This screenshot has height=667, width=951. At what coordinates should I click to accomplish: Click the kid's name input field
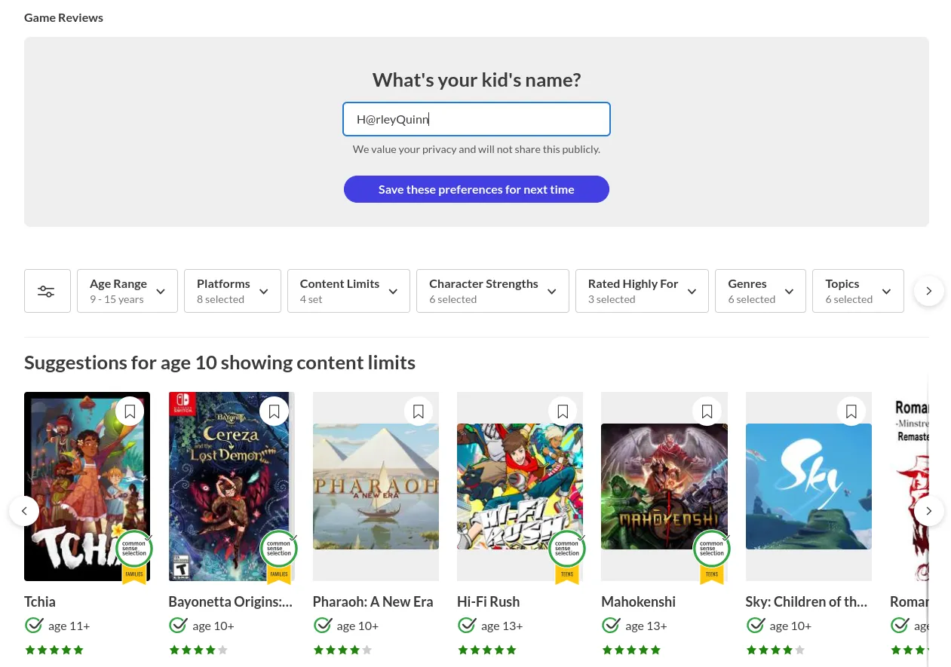tap(477, 119)
